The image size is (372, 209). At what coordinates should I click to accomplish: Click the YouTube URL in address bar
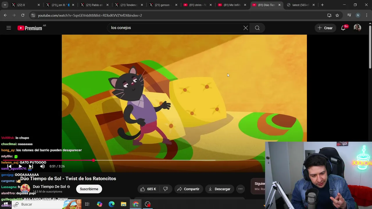(90, 15)
